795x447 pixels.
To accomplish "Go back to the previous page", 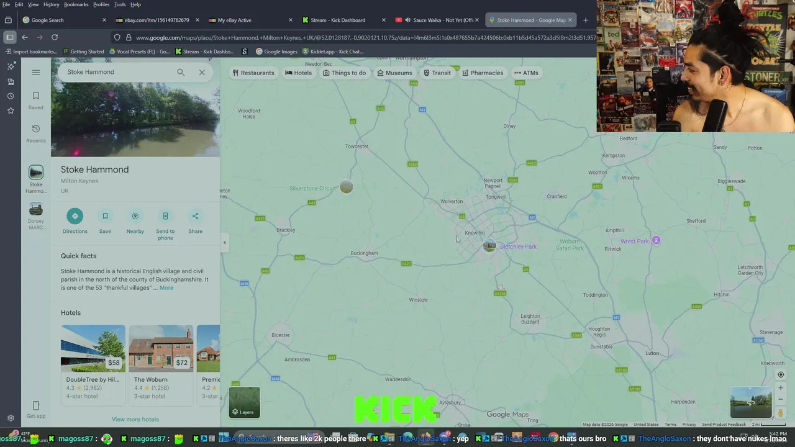I will click(x=25, y=37).
